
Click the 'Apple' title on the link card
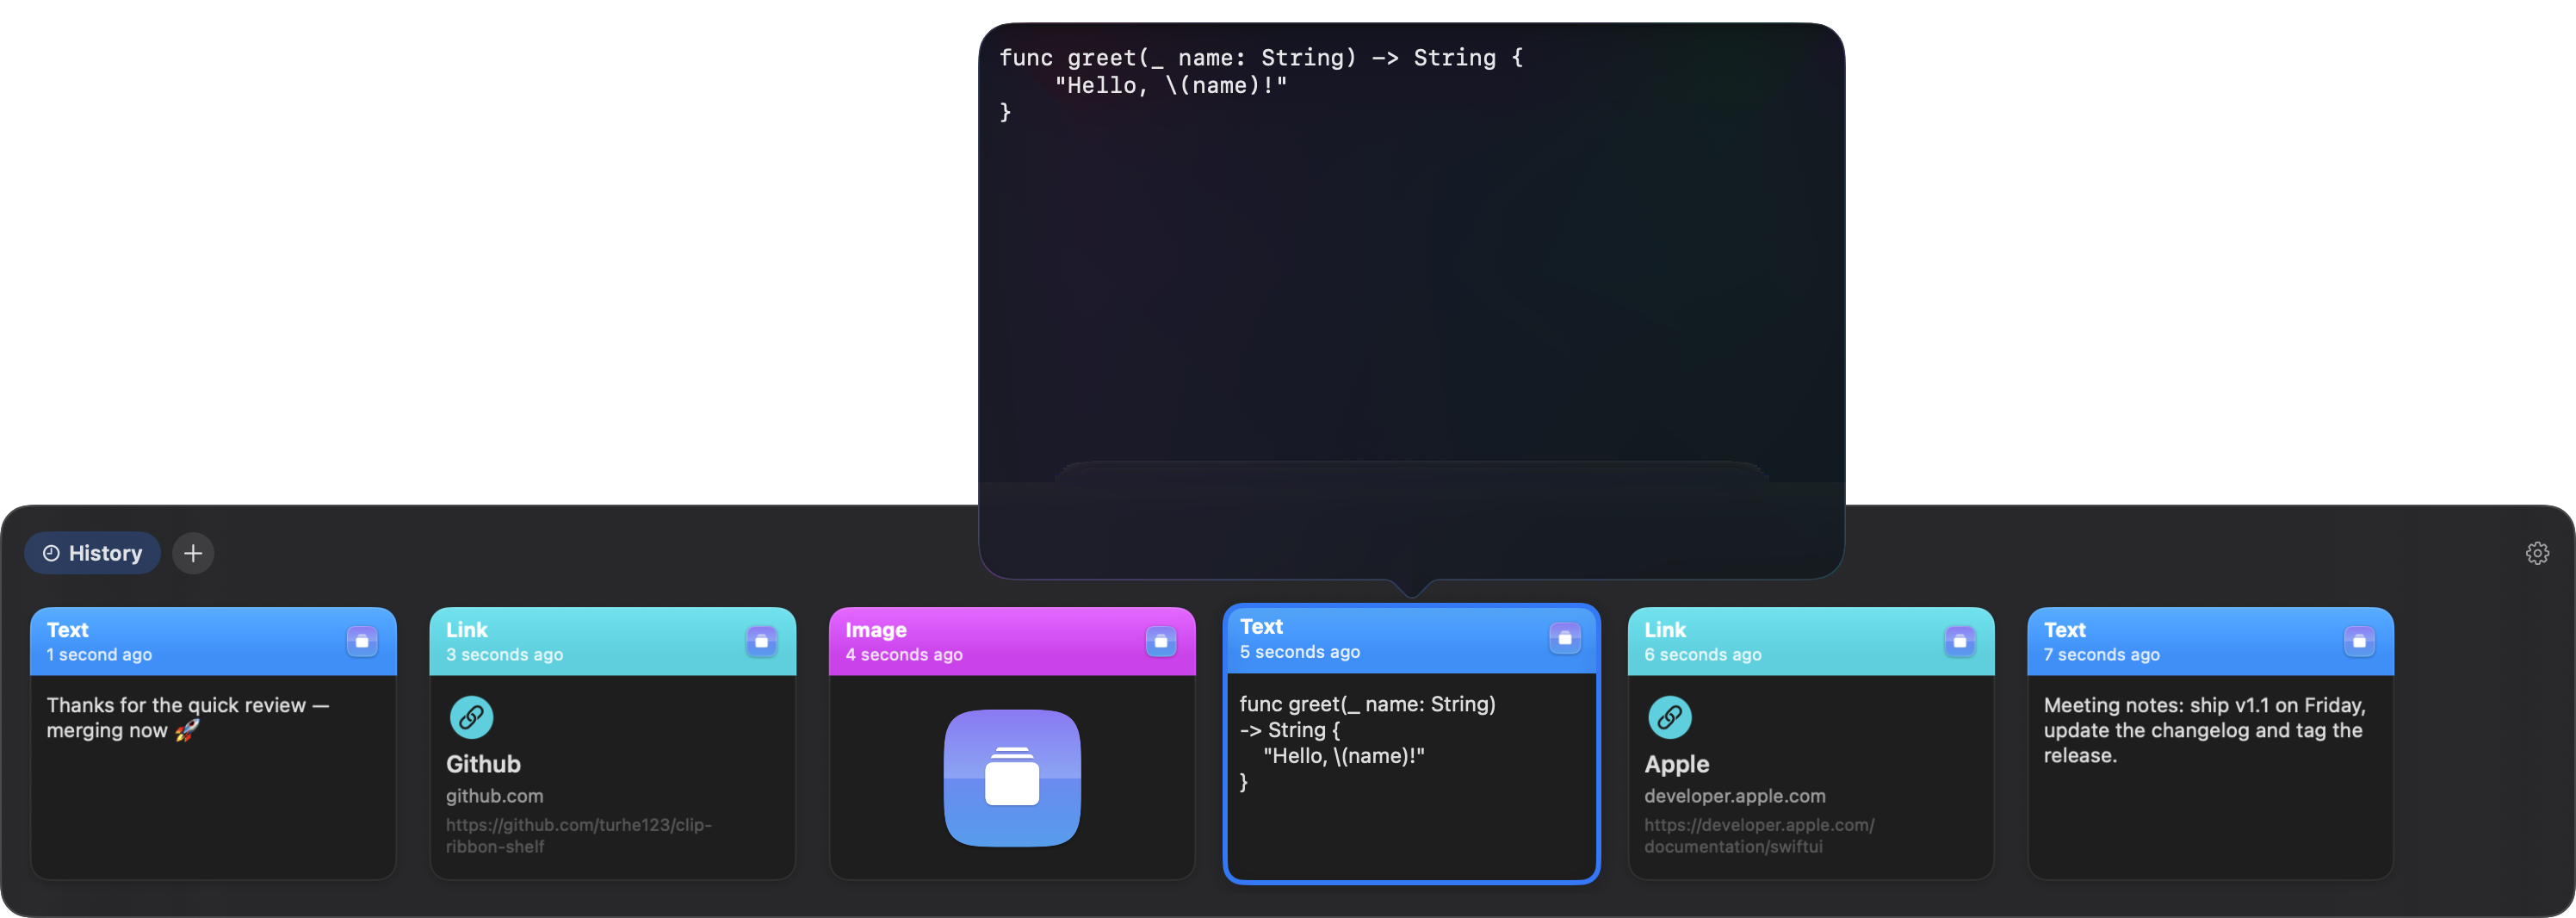[1676, 764]
